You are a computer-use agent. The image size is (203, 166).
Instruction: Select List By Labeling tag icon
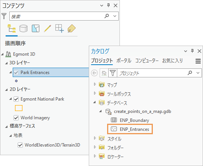72,28
